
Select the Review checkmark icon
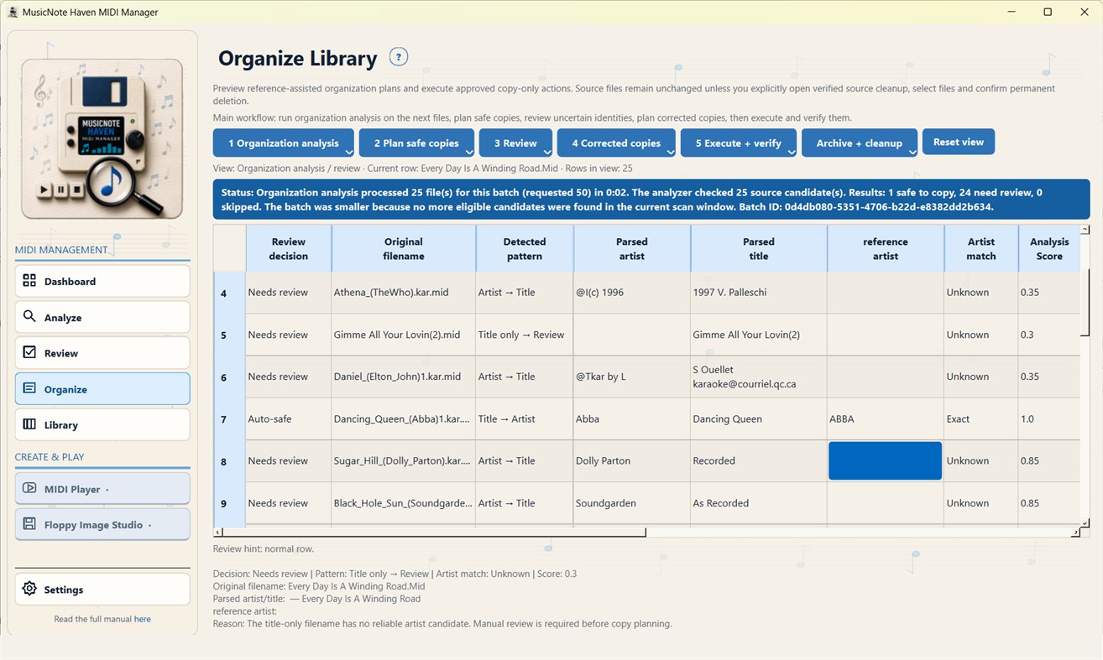tap(29, 353)
